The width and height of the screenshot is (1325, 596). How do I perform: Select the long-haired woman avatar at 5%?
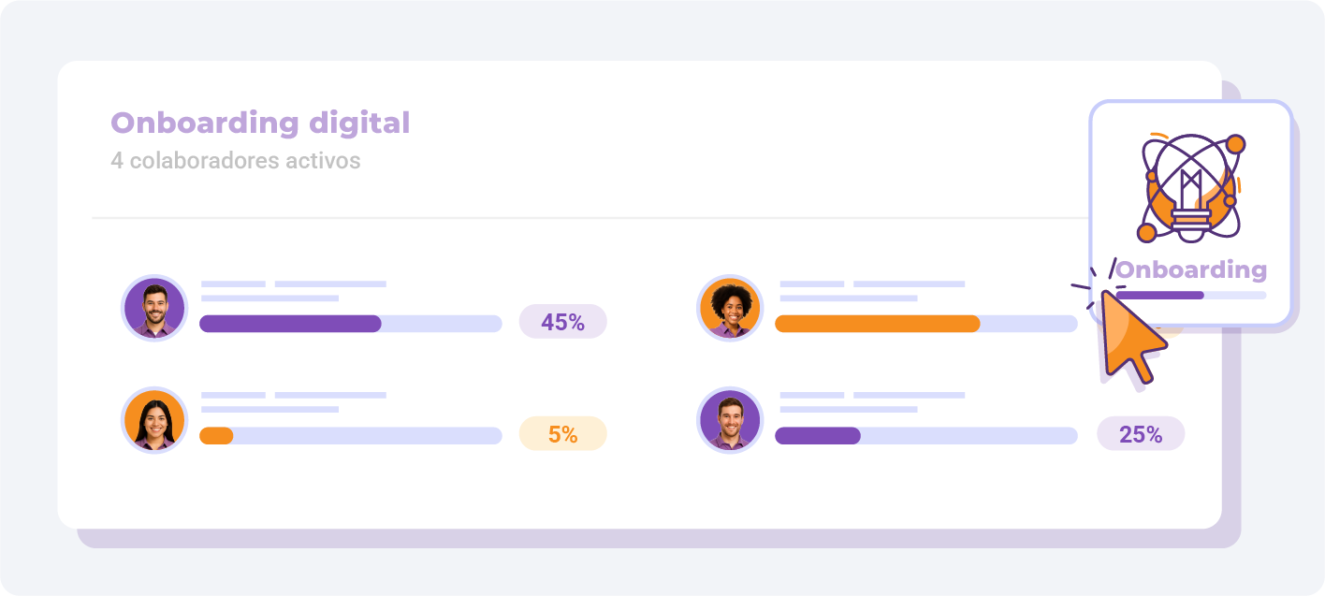click(154, 420)
